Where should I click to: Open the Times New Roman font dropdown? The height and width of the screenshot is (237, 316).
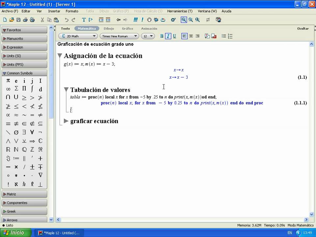pyautogui.click(x=119, y=36)
